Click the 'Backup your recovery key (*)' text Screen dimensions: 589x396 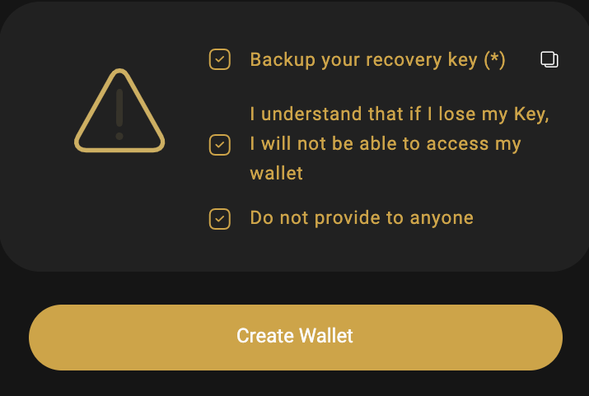(x=362, y=60)
